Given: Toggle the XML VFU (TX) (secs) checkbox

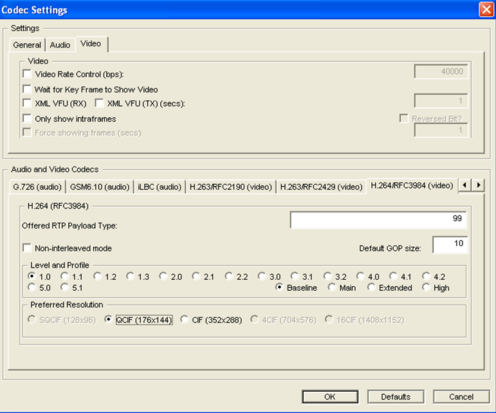Looking at the screenshot, I should tap(99, 103).
